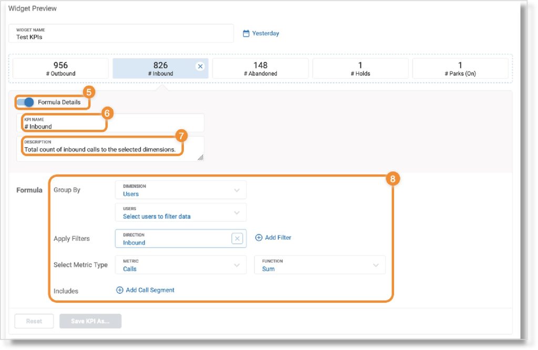
Task: Click the Apply Filters label
Action: (71, 239)
